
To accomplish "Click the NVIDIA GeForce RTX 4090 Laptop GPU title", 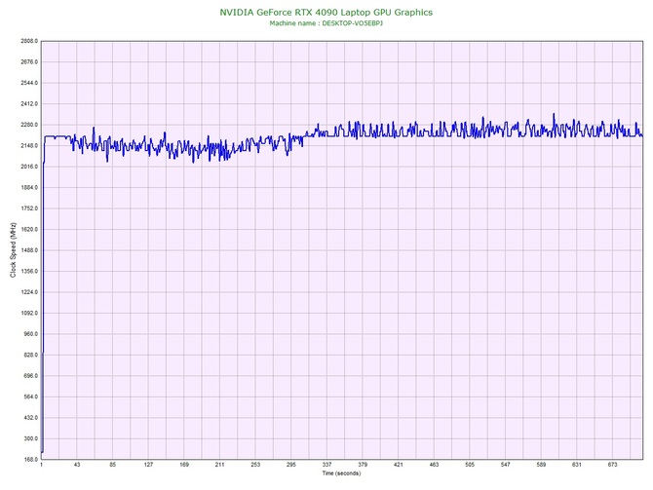I will (326, 12).
